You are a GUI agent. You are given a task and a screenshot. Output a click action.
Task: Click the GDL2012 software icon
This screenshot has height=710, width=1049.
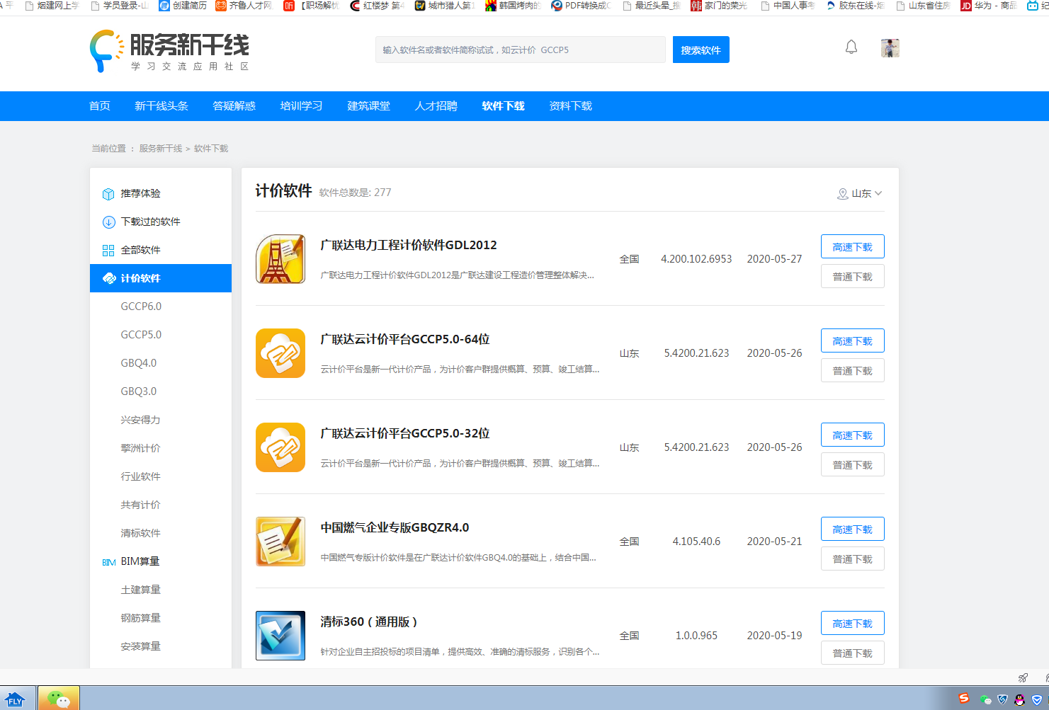point(280,259)
